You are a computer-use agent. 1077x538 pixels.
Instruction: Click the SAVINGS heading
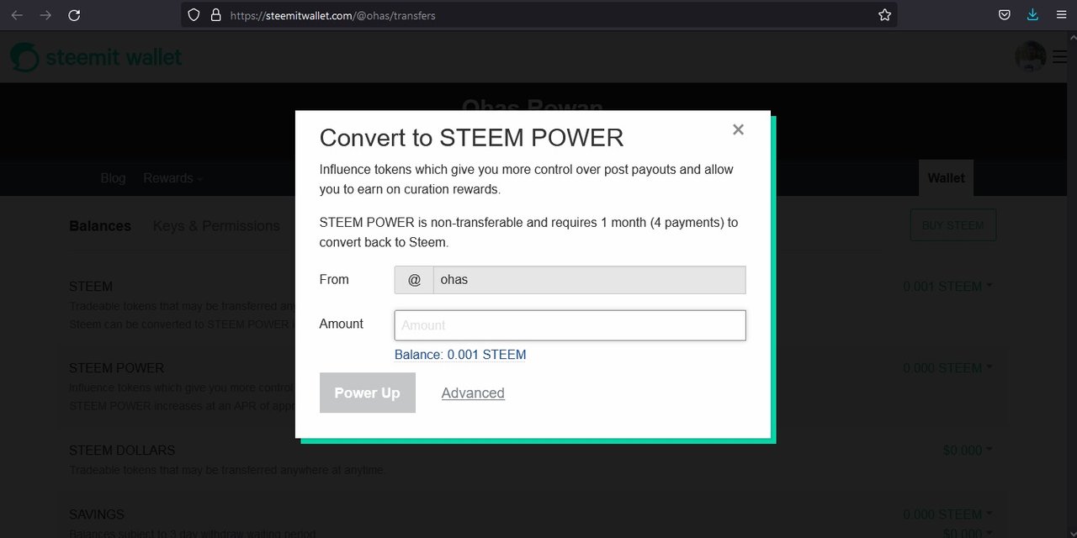[97, 514]
